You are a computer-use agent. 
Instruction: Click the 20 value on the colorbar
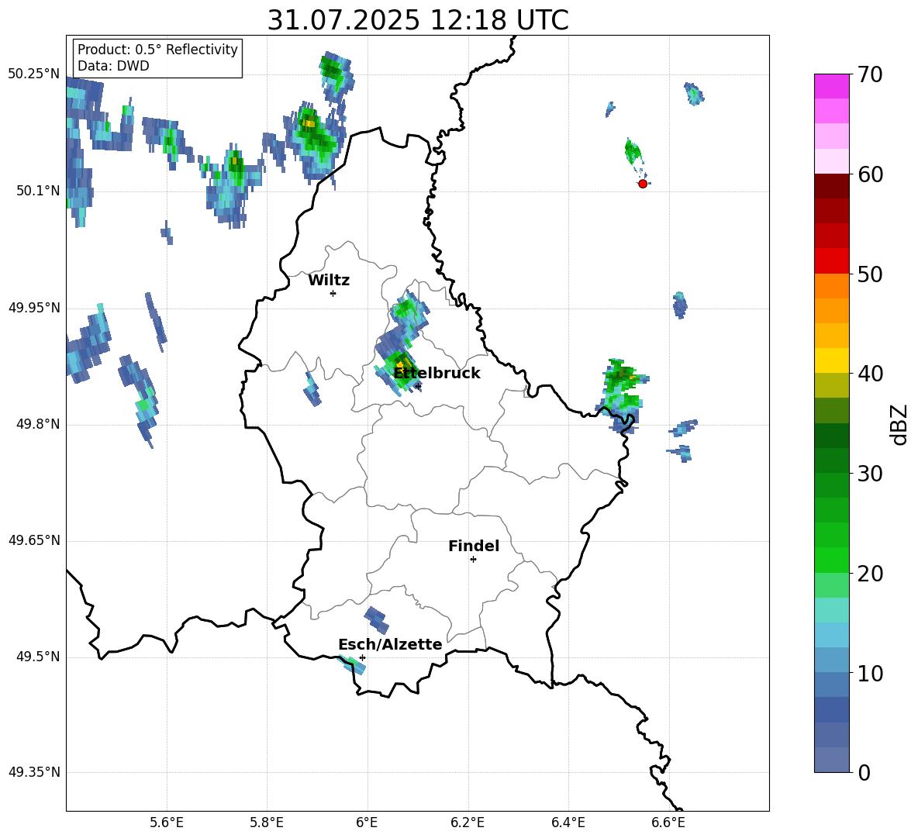[x=870, y=573]
